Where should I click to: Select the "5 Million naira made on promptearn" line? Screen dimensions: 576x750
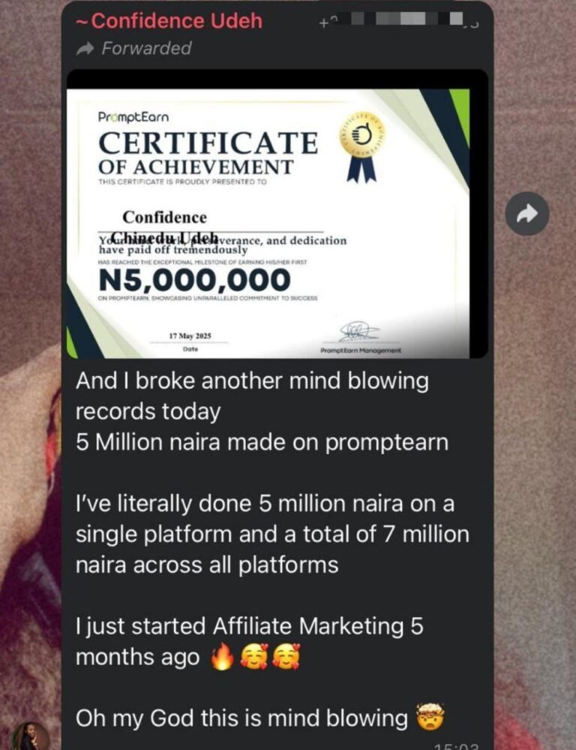tap(262, 442)
